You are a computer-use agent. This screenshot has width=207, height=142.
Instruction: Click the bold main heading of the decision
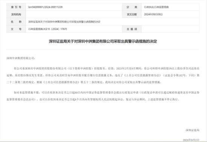[103, 41]
